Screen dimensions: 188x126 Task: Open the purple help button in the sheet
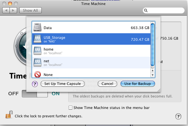tap(35, 84)
